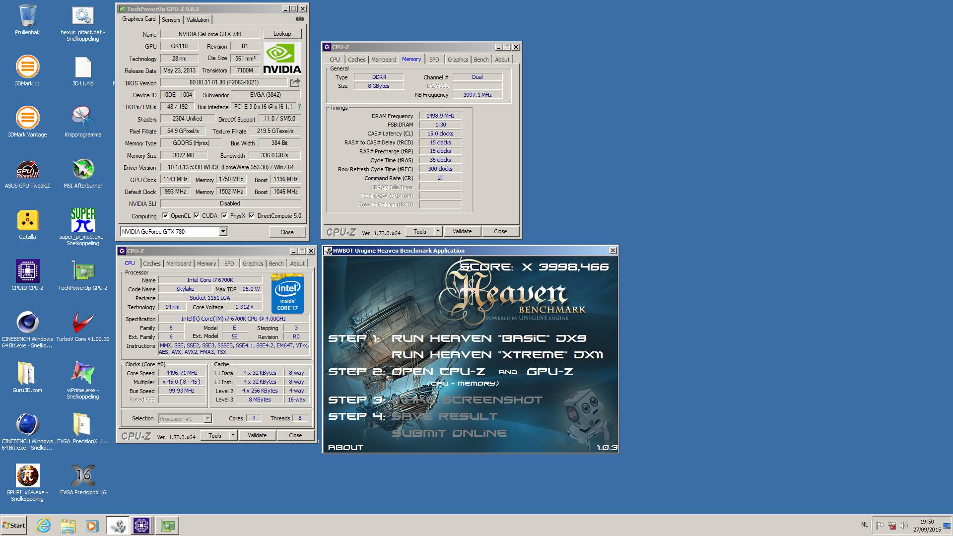Screen dimensions: 953x536
Task: Click TAKE SCREENSHOT in Heaven step 3
Action: (467, 400)
